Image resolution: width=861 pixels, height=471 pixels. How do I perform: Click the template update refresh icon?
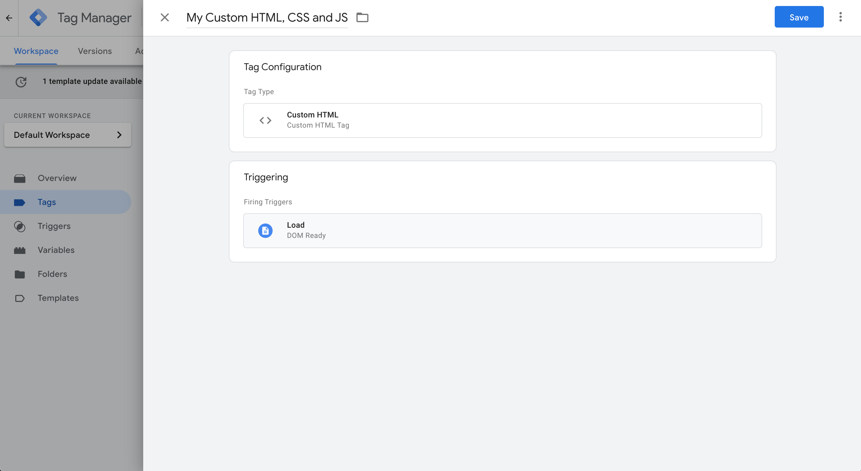(x=21, y=82)
